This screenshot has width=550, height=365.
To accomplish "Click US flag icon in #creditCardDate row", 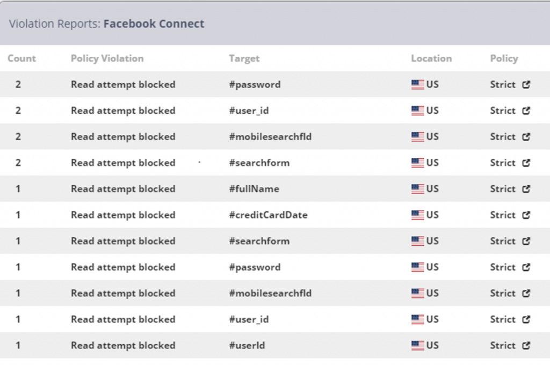I will click(x=417, y=215).
